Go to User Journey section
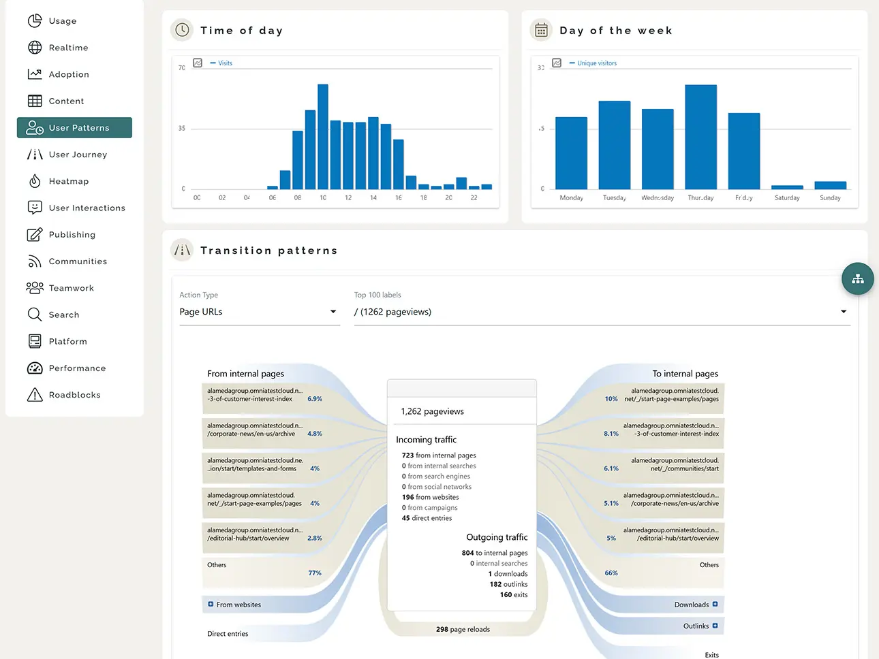 78,155
